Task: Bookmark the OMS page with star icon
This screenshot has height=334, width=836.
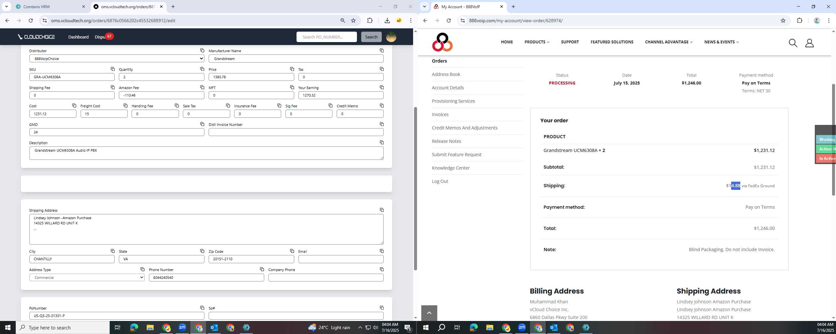Action: (x=353, y=21)
